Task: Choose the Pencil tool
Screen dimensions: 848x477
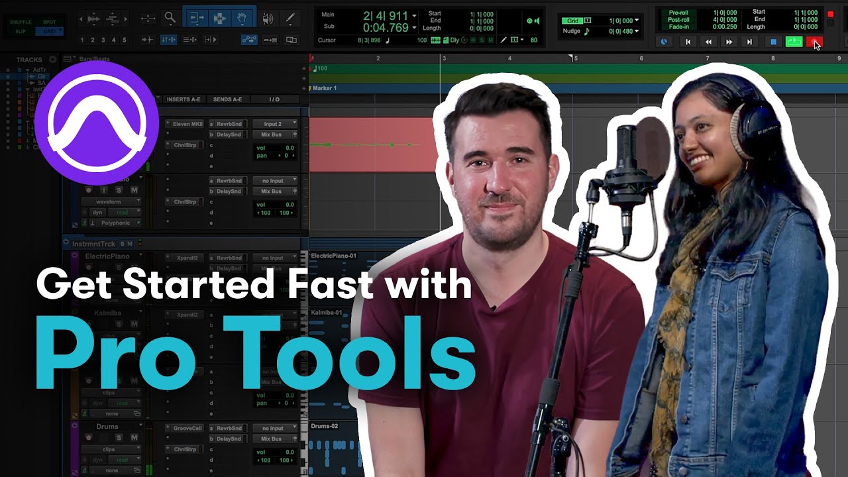Action: coord(290,19)
